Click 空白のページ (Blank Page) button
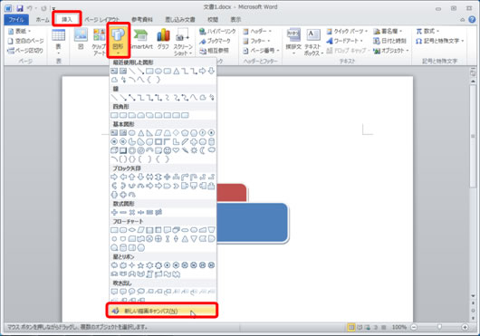480x336 pixels. [25, 41]
